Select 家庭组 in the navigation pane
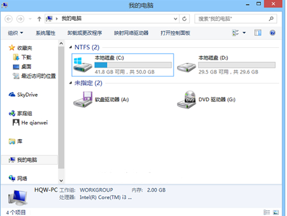287x216 pixels. [x=25, y=114]
